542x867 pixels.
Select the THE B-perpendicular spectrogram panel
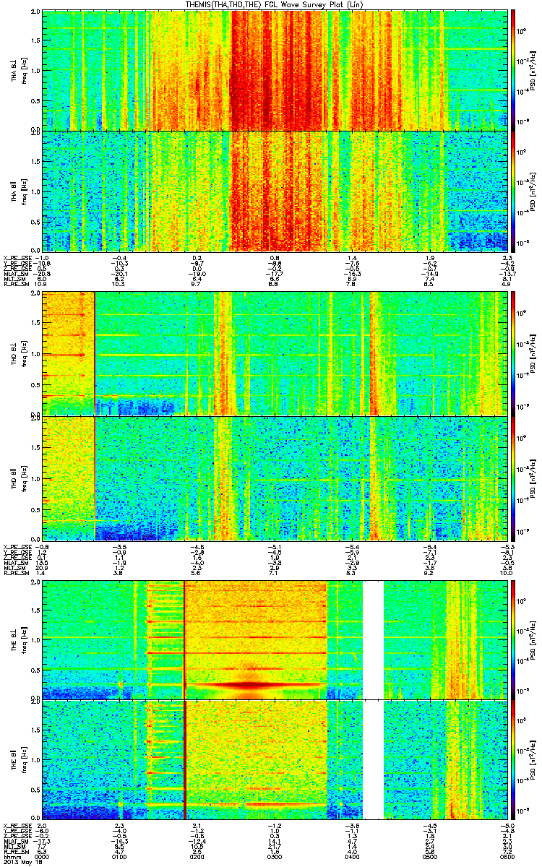point(274,639)
